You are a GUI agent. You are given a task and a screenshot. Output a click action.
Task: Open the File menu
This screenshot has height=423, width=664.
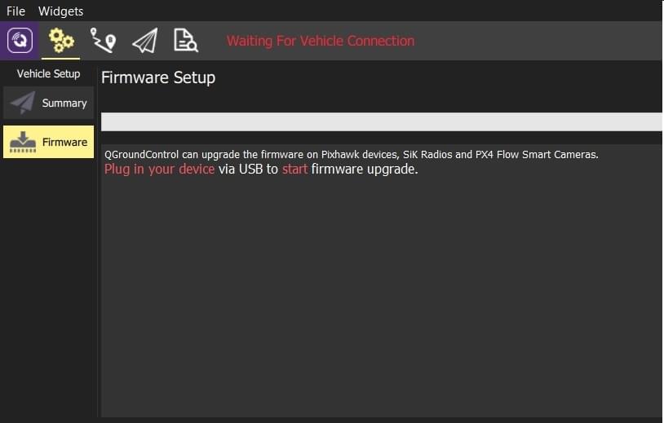(15, 11)
